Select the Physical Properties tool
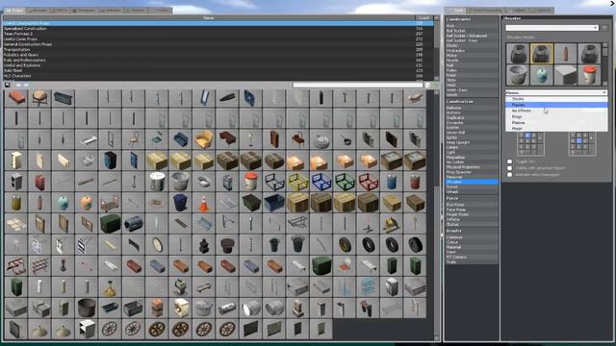 (472, 167)
